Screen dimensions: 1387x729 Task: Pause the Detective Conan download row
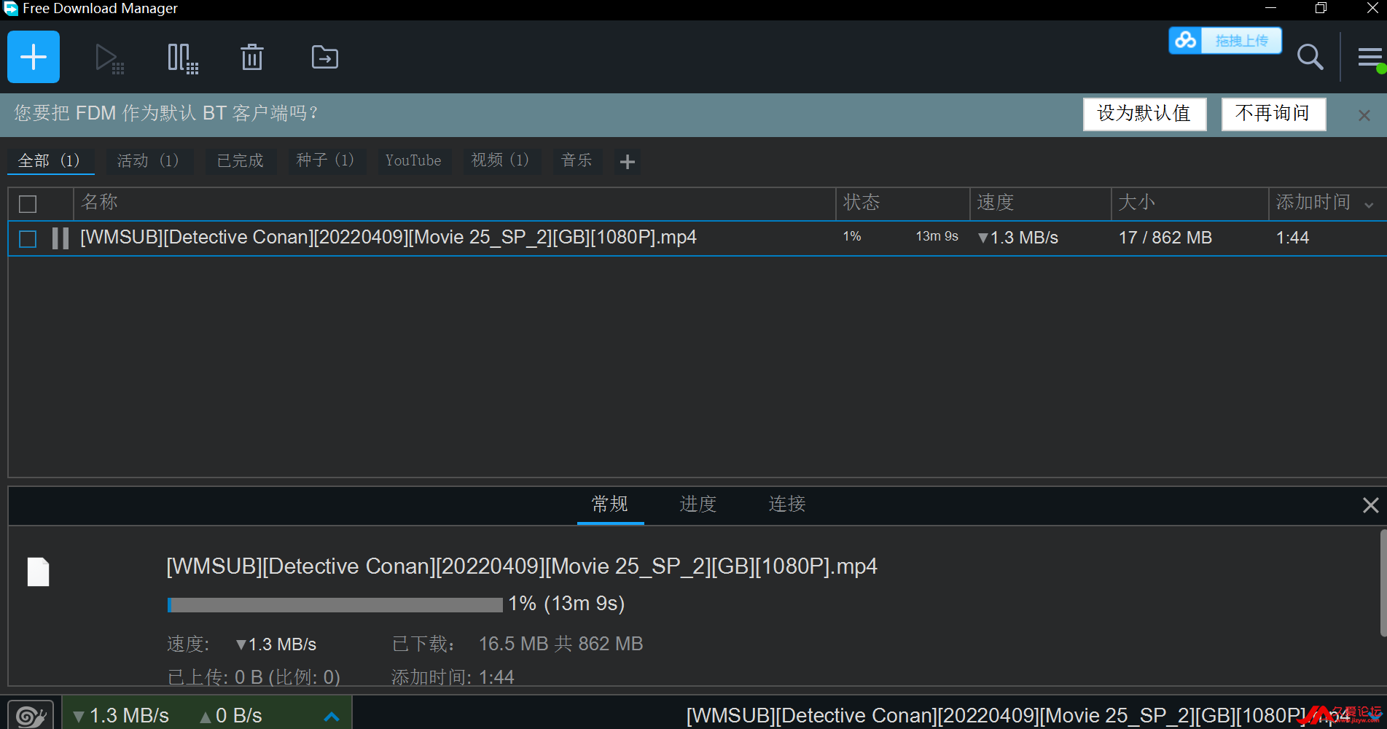pos(60,238)
